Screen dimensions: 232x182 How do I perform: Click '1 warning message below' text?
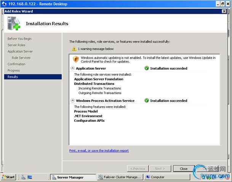(96, 49)
